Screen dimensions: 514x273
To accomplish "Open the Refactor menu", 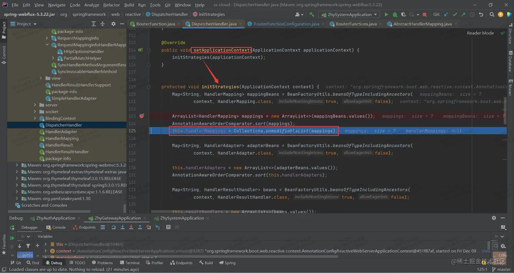I will point(112,5).
